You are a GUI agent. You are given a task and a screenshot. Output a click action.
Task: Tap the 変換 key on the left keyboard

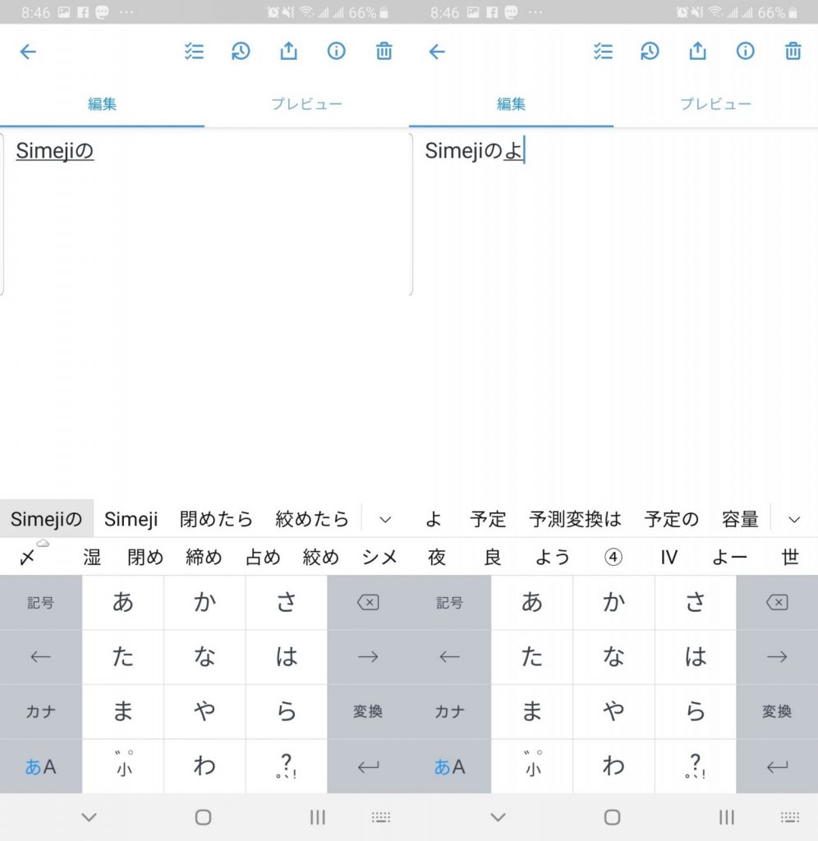[368, 712]
